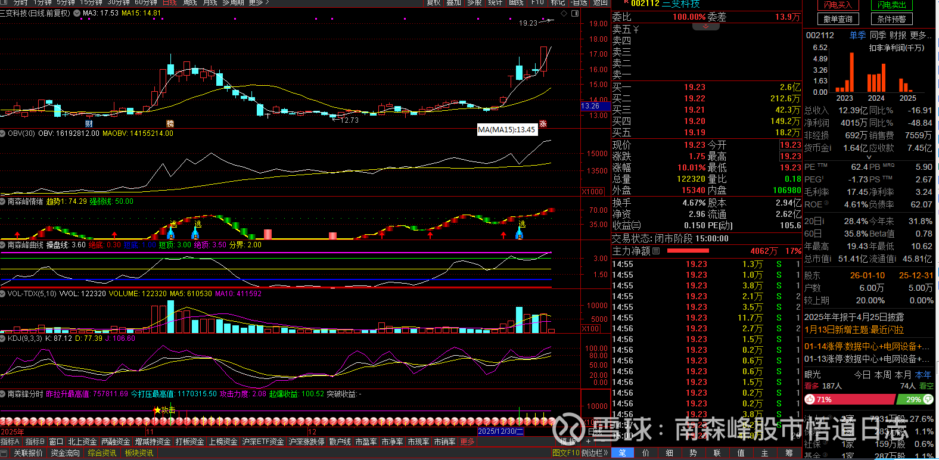
Task: Click the red 71% bullish bar
Action: (x=849, y=399)
